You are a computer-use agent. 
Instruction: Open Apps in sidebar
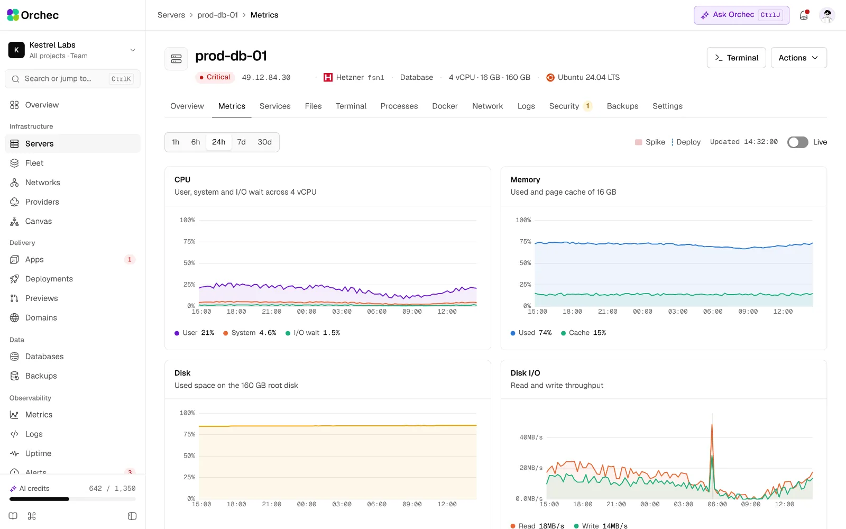(72, 259)
